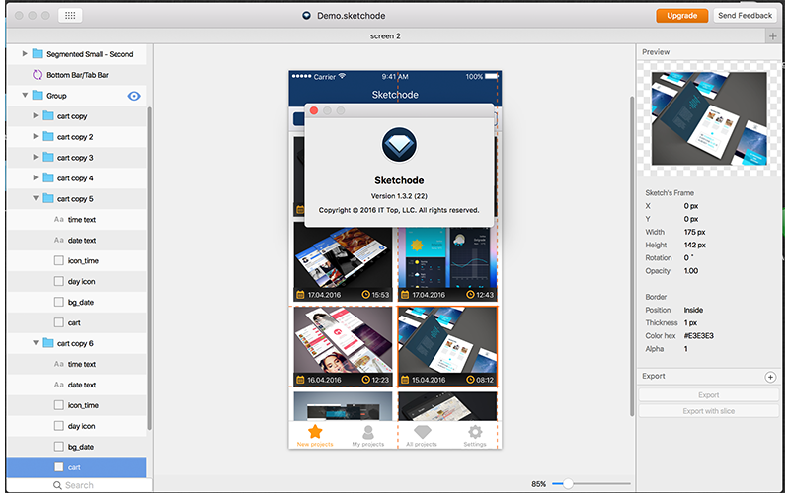Click the cart copy 2 folder icon
Viewport: 790px width, 493px height.
click(x=47, y=136)
